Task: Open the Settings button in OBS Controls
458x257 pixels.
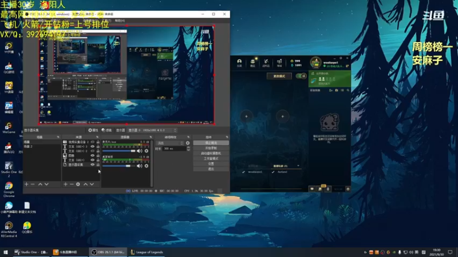Action: click(211, 164)
